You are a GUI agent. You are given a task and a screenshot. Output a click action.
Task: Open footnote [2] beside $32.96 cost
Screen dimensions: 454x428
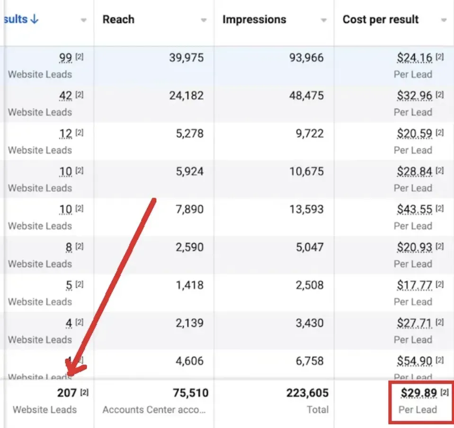click(x=440, y=95)
